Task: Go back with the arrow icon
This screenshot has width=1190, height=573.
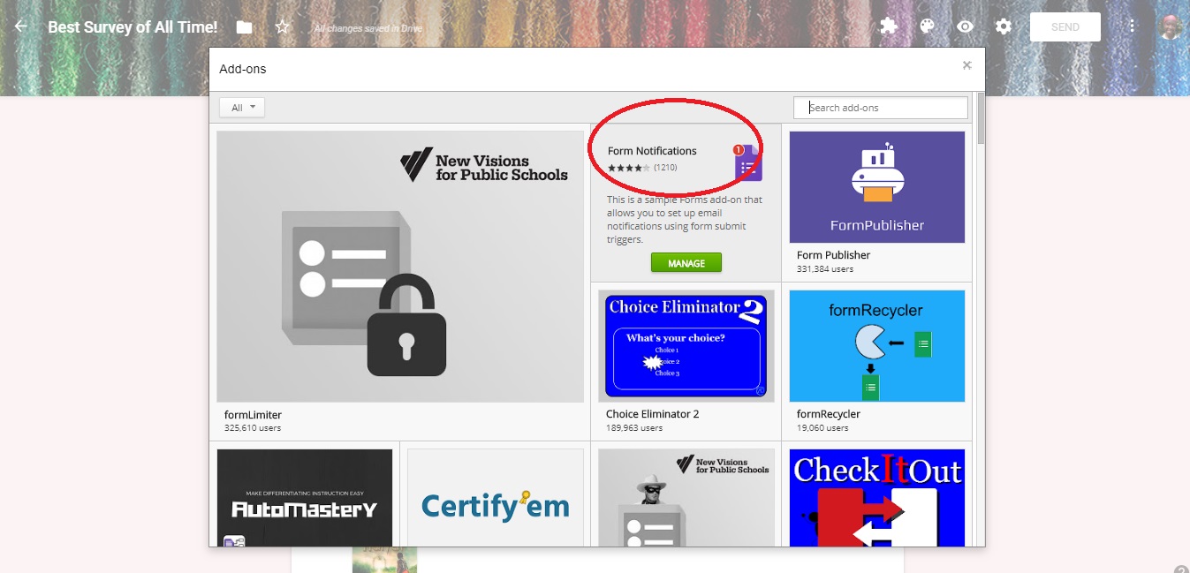Action: point(21,26)
